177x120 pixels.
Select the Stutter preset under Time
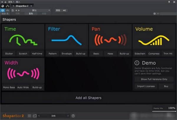[9, 53]
